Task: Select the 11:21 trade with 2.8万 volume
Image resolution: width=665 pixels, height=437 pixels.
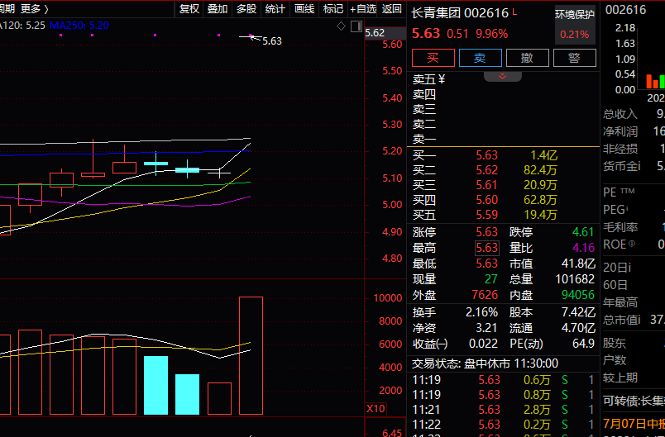Action: 503,410
